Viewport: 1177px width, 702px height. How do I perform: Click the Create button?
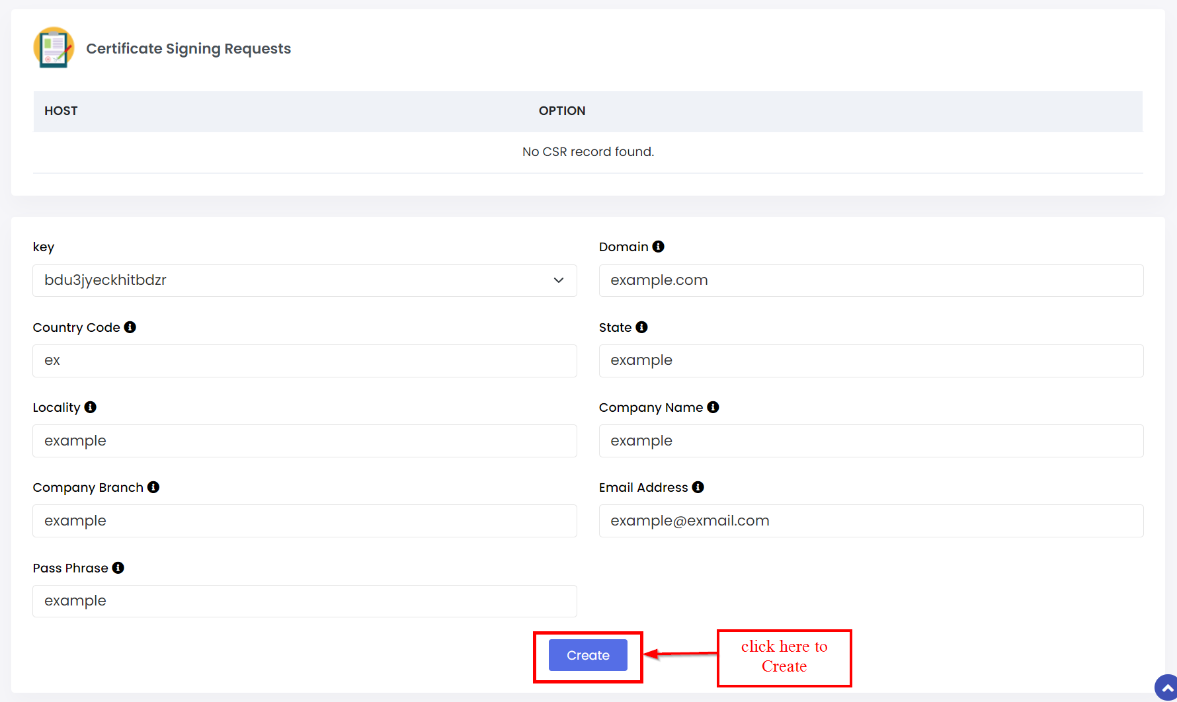[587, 655]
